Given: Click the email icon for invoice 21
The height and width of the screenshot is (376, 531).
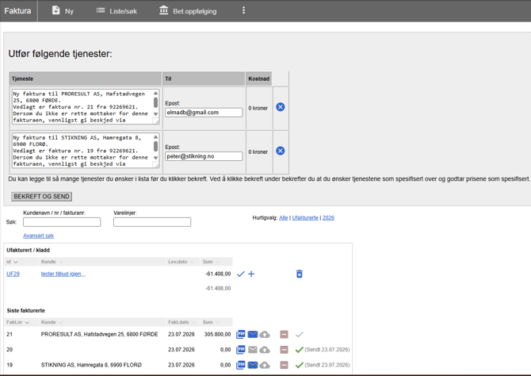Looking at the screenshot, I should click(x=253, y=334).
